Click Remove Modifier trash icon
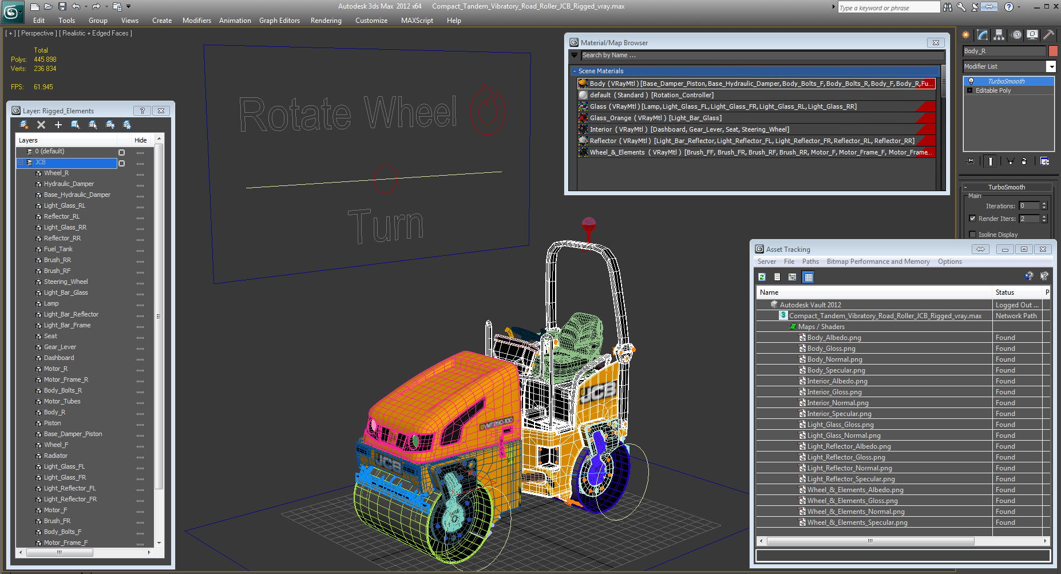Image resolution: width=1061 pixels, height=574 pixels. click(1024, 161)
